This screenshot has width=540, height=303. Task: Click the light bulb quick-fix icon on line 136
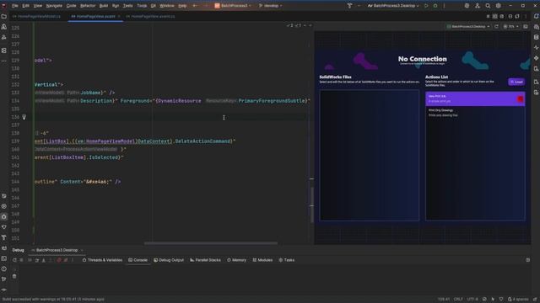click(24, 117)
